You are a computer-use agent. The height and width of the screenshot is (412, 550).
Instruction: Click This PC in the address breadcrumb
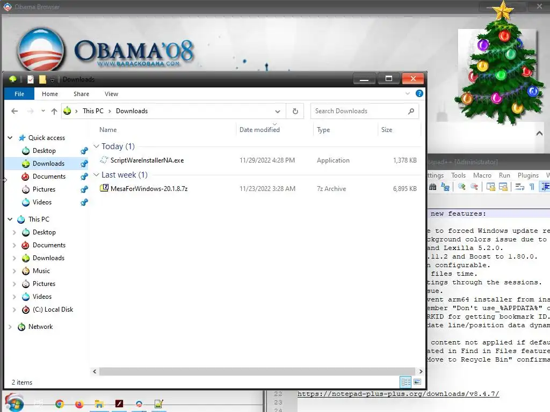[93, 111]
